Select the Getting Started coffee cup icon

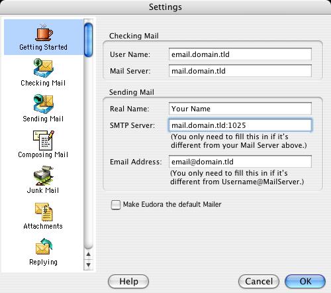44,32
